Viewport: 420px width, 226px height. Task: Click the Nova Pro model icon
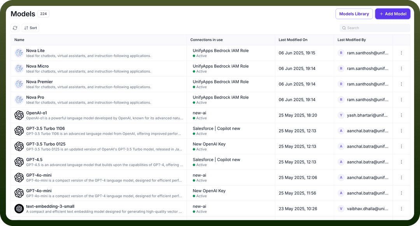tap(19, 99)
